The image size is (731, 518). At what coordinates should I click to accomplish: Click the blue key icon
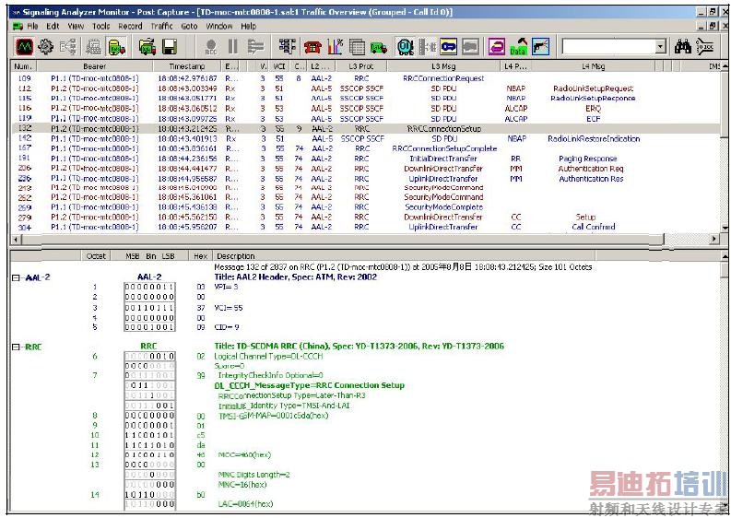click(x=449, y=47)
